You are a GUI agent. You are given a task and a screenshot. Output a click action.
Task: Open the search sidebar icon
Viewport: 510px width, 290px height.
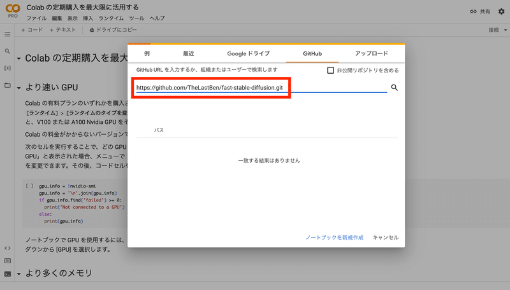coord(8,52)
